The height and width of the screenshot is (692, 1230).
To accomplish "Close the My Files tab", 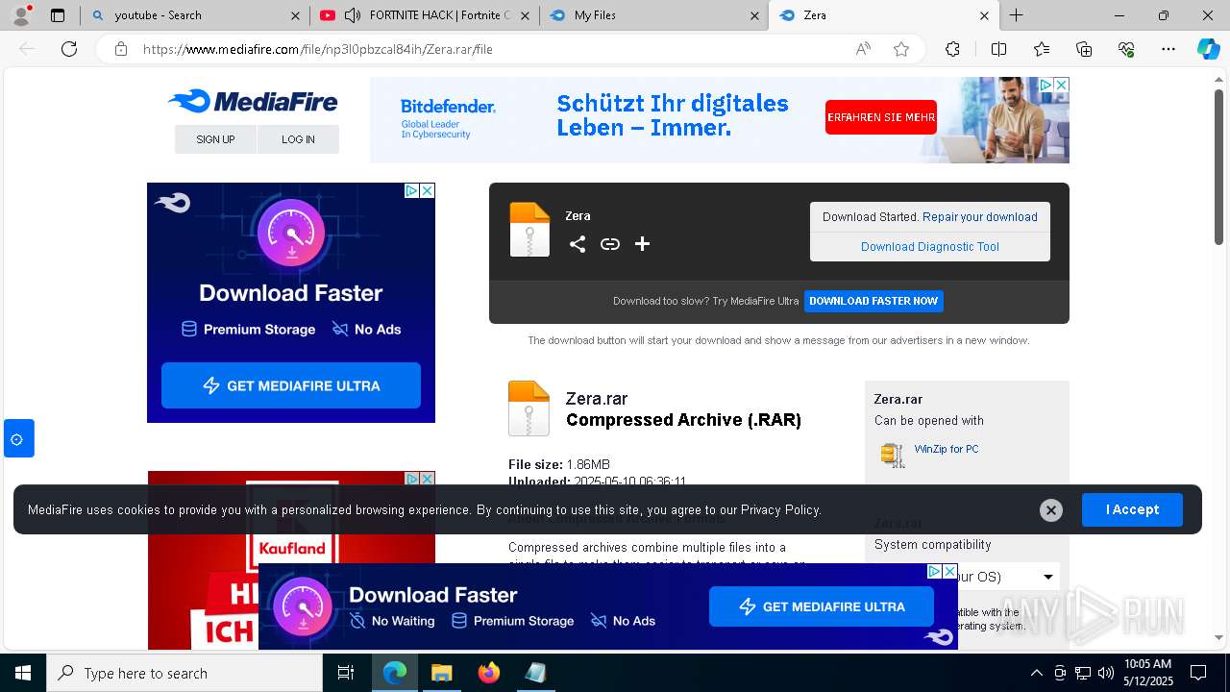I will click(754, 15).
